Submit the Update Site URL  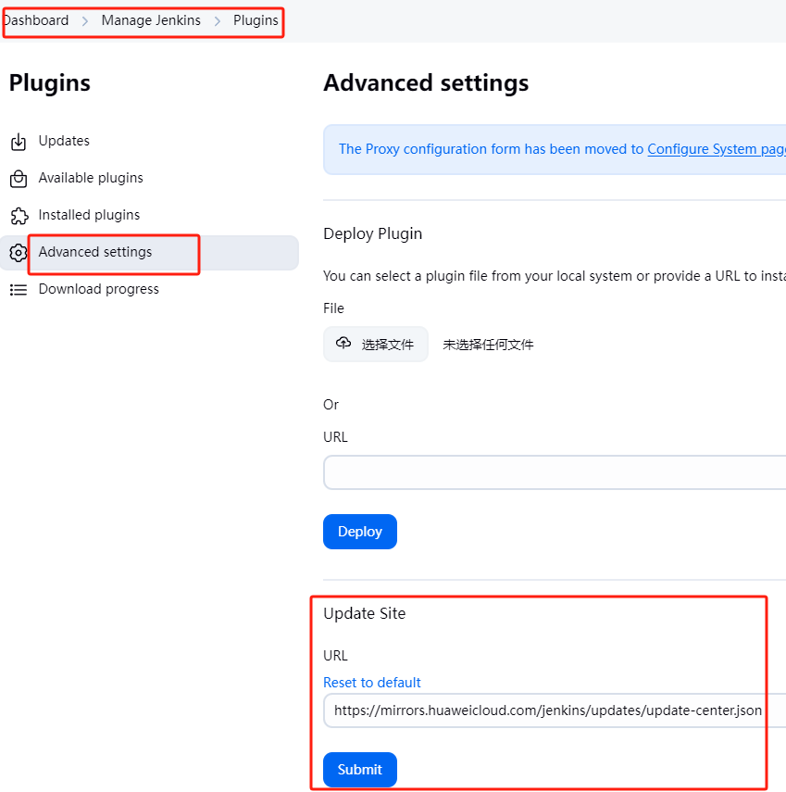pos(359,769)
